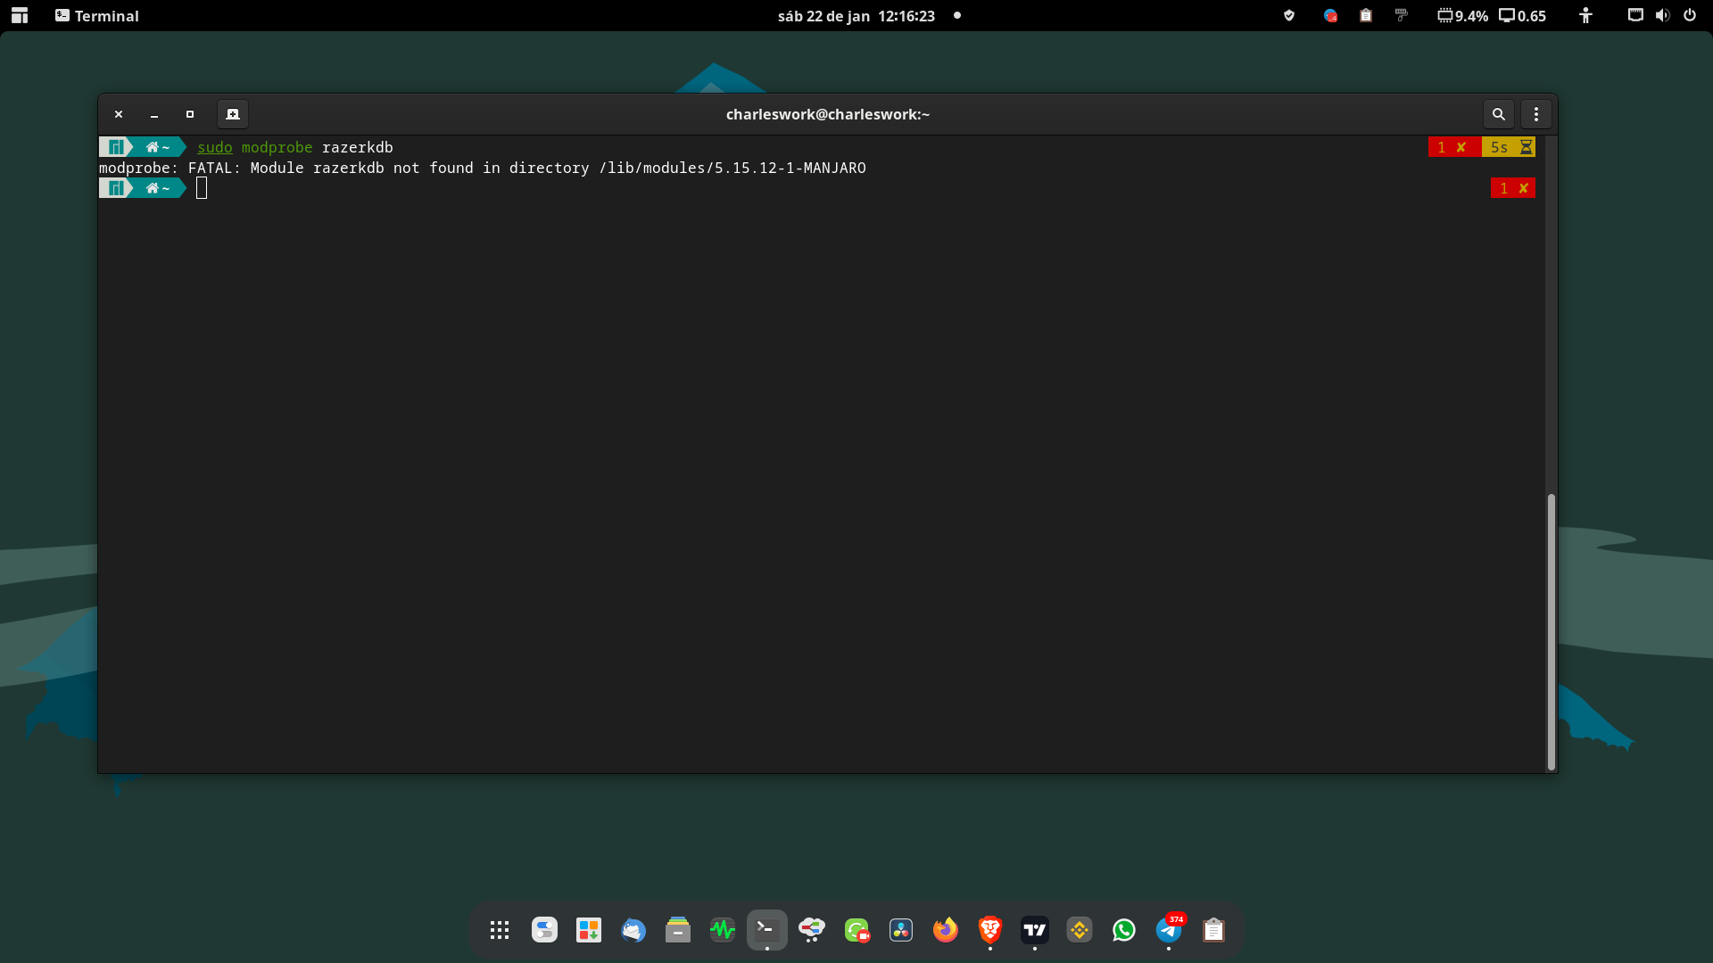This screenshot has height=963, width=1713.
Task: Open the Activities overview icon
Action: click(20, 15)
